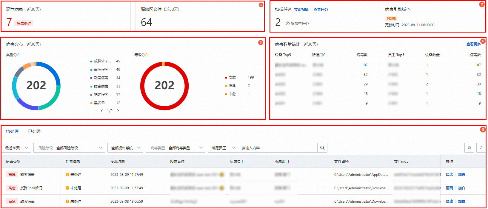Click 隔离 in the first 勒索病毒 11:57:49 row

[x=449, y=175]
